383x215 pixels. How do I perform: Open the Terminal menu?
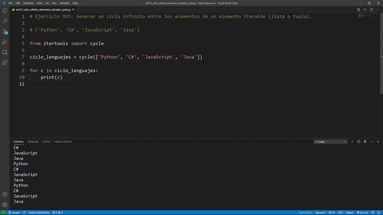point(65,3)
